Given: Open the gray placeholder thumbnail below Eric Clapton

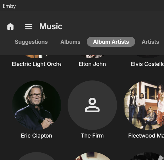Looking at the screenshot, I should click(36, 156).
